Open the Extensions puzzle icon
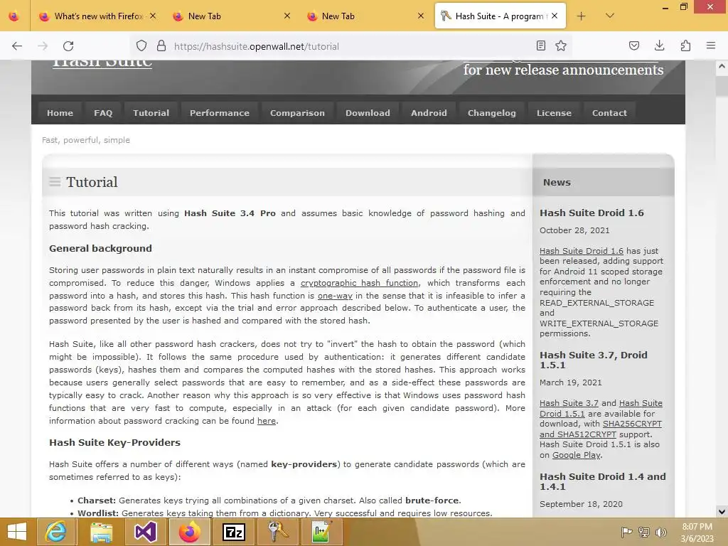This screenshot has height=546, width=728. click(685, 45)
